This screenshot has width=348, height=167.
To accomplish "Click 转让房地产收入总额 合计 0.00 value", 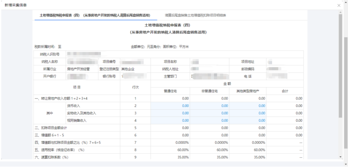I will 299,99.
